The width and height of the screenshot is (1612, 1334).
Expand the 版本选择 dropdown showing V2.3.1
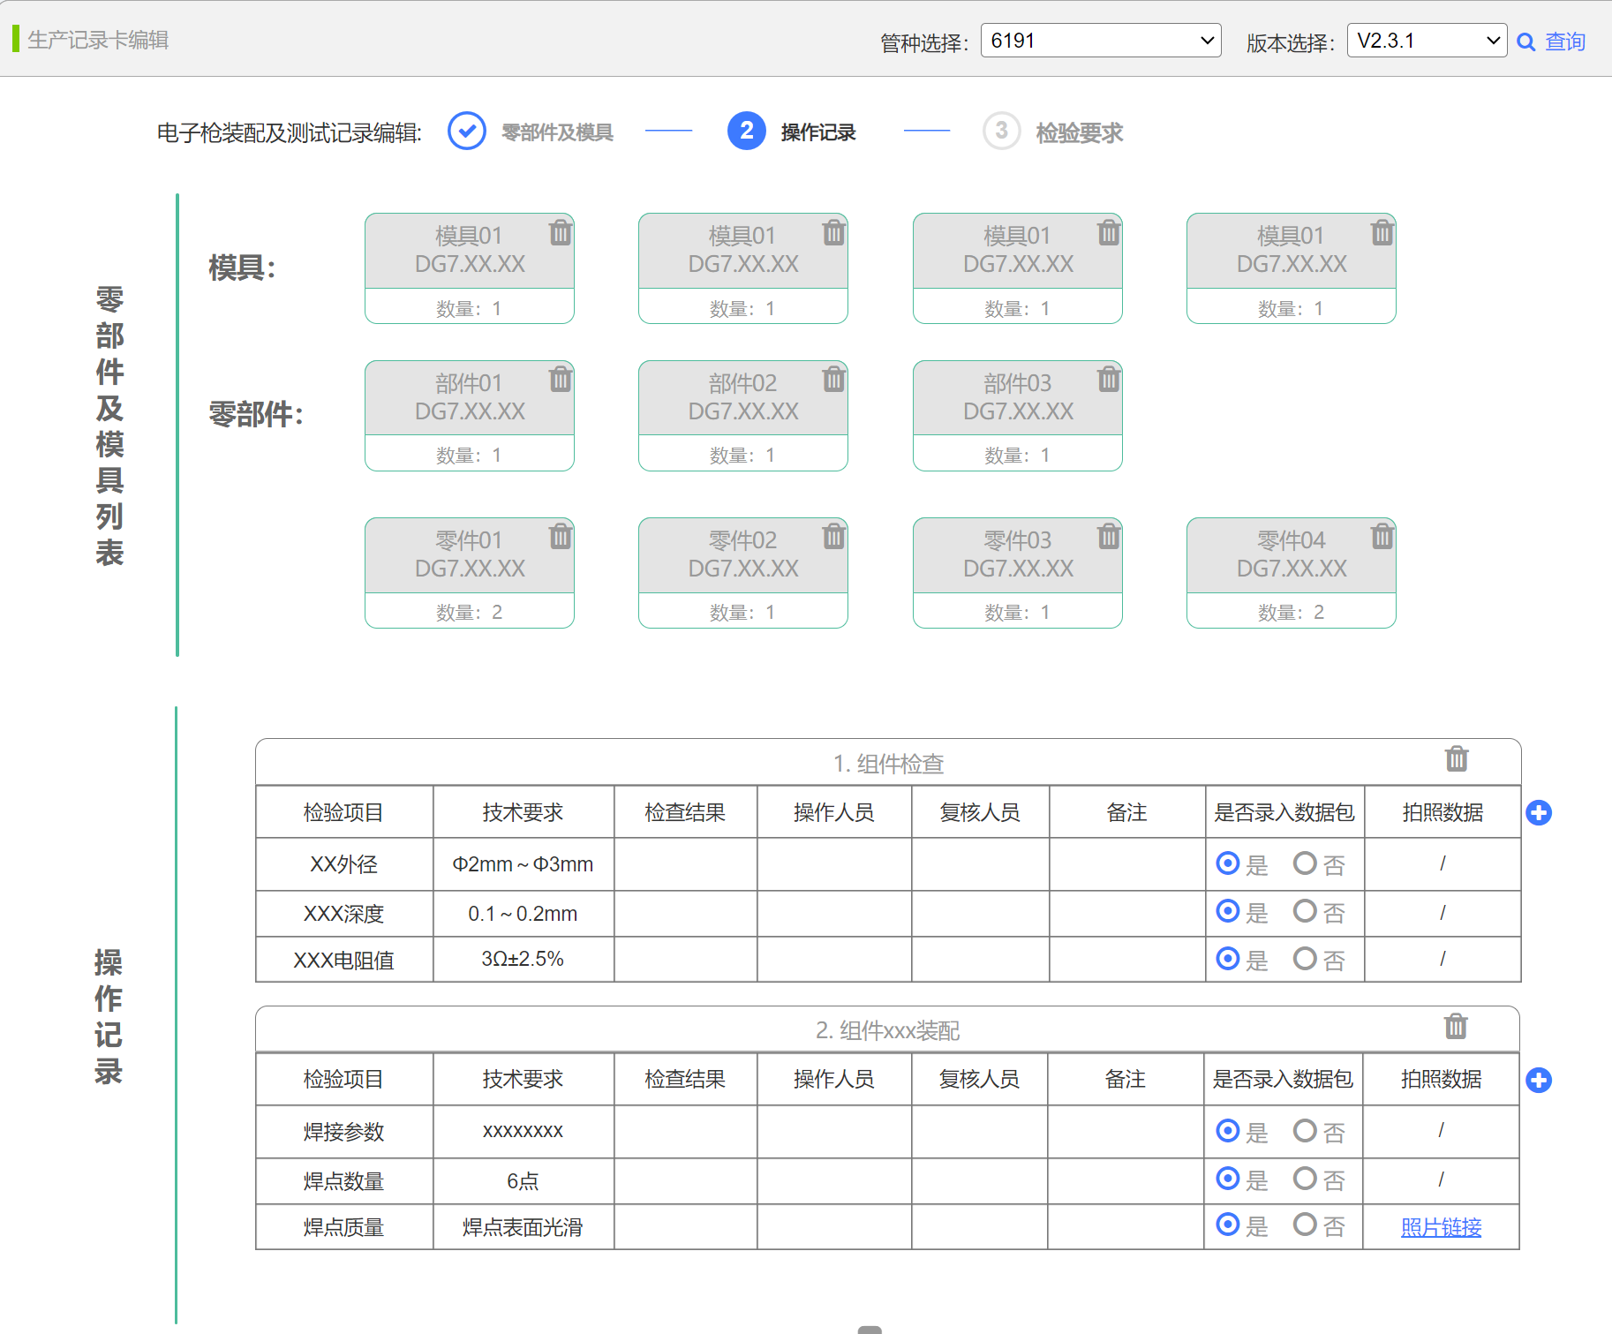(x=1426, y=41)
